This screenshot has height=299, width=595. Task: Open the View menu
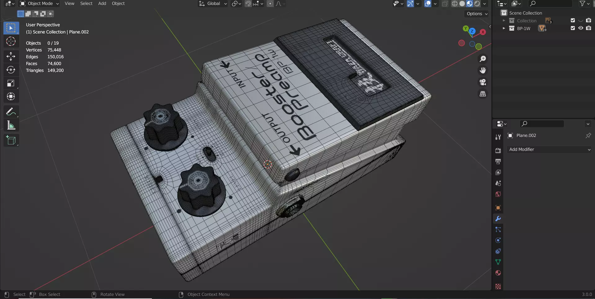pos(69,4)
